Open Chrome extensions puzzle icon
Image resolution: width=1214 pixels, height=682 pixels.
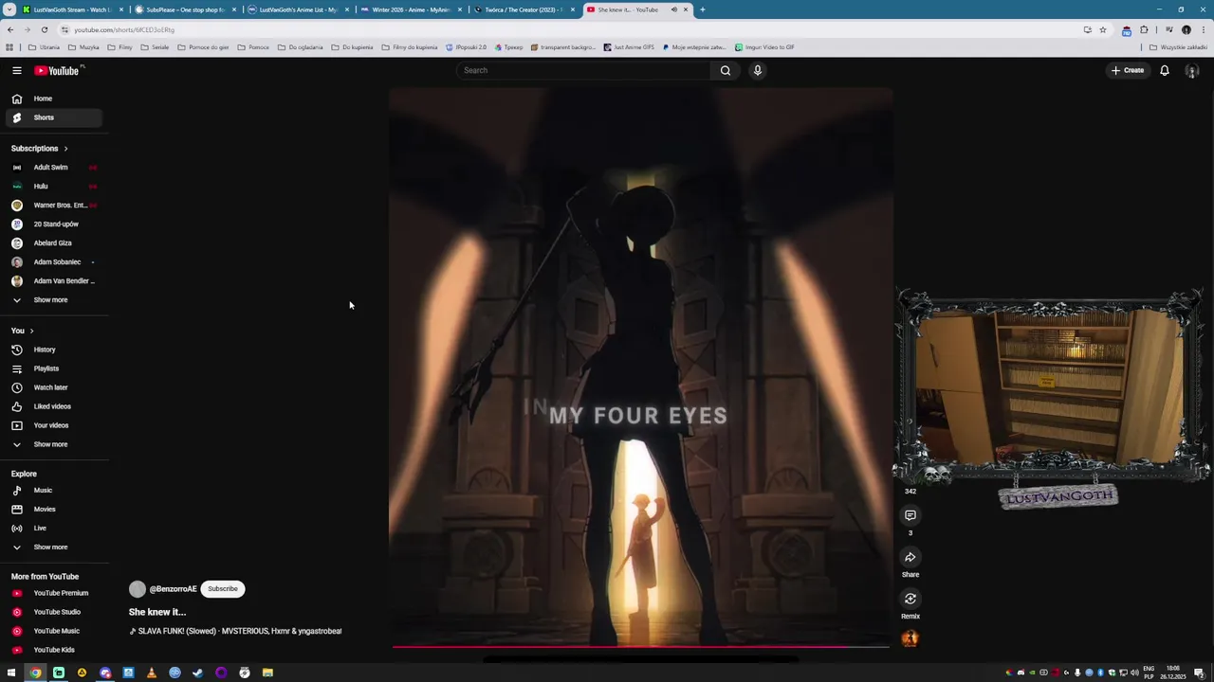point(1144,30)
